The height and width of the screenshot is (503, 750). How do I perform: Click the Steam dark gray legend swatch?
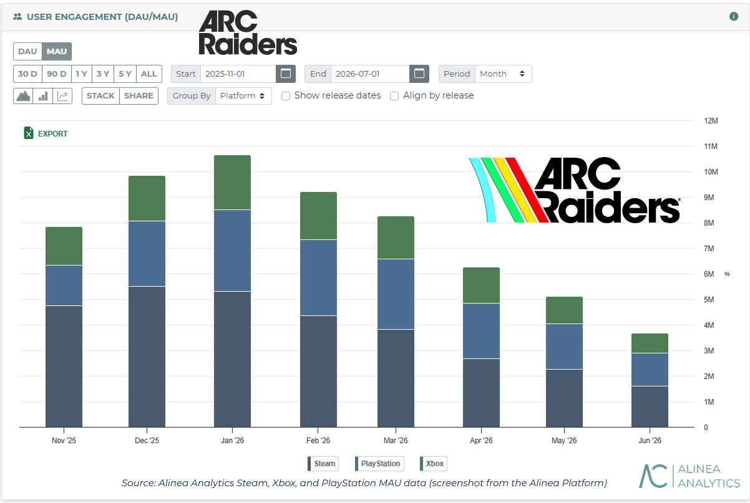coord(309,464)
